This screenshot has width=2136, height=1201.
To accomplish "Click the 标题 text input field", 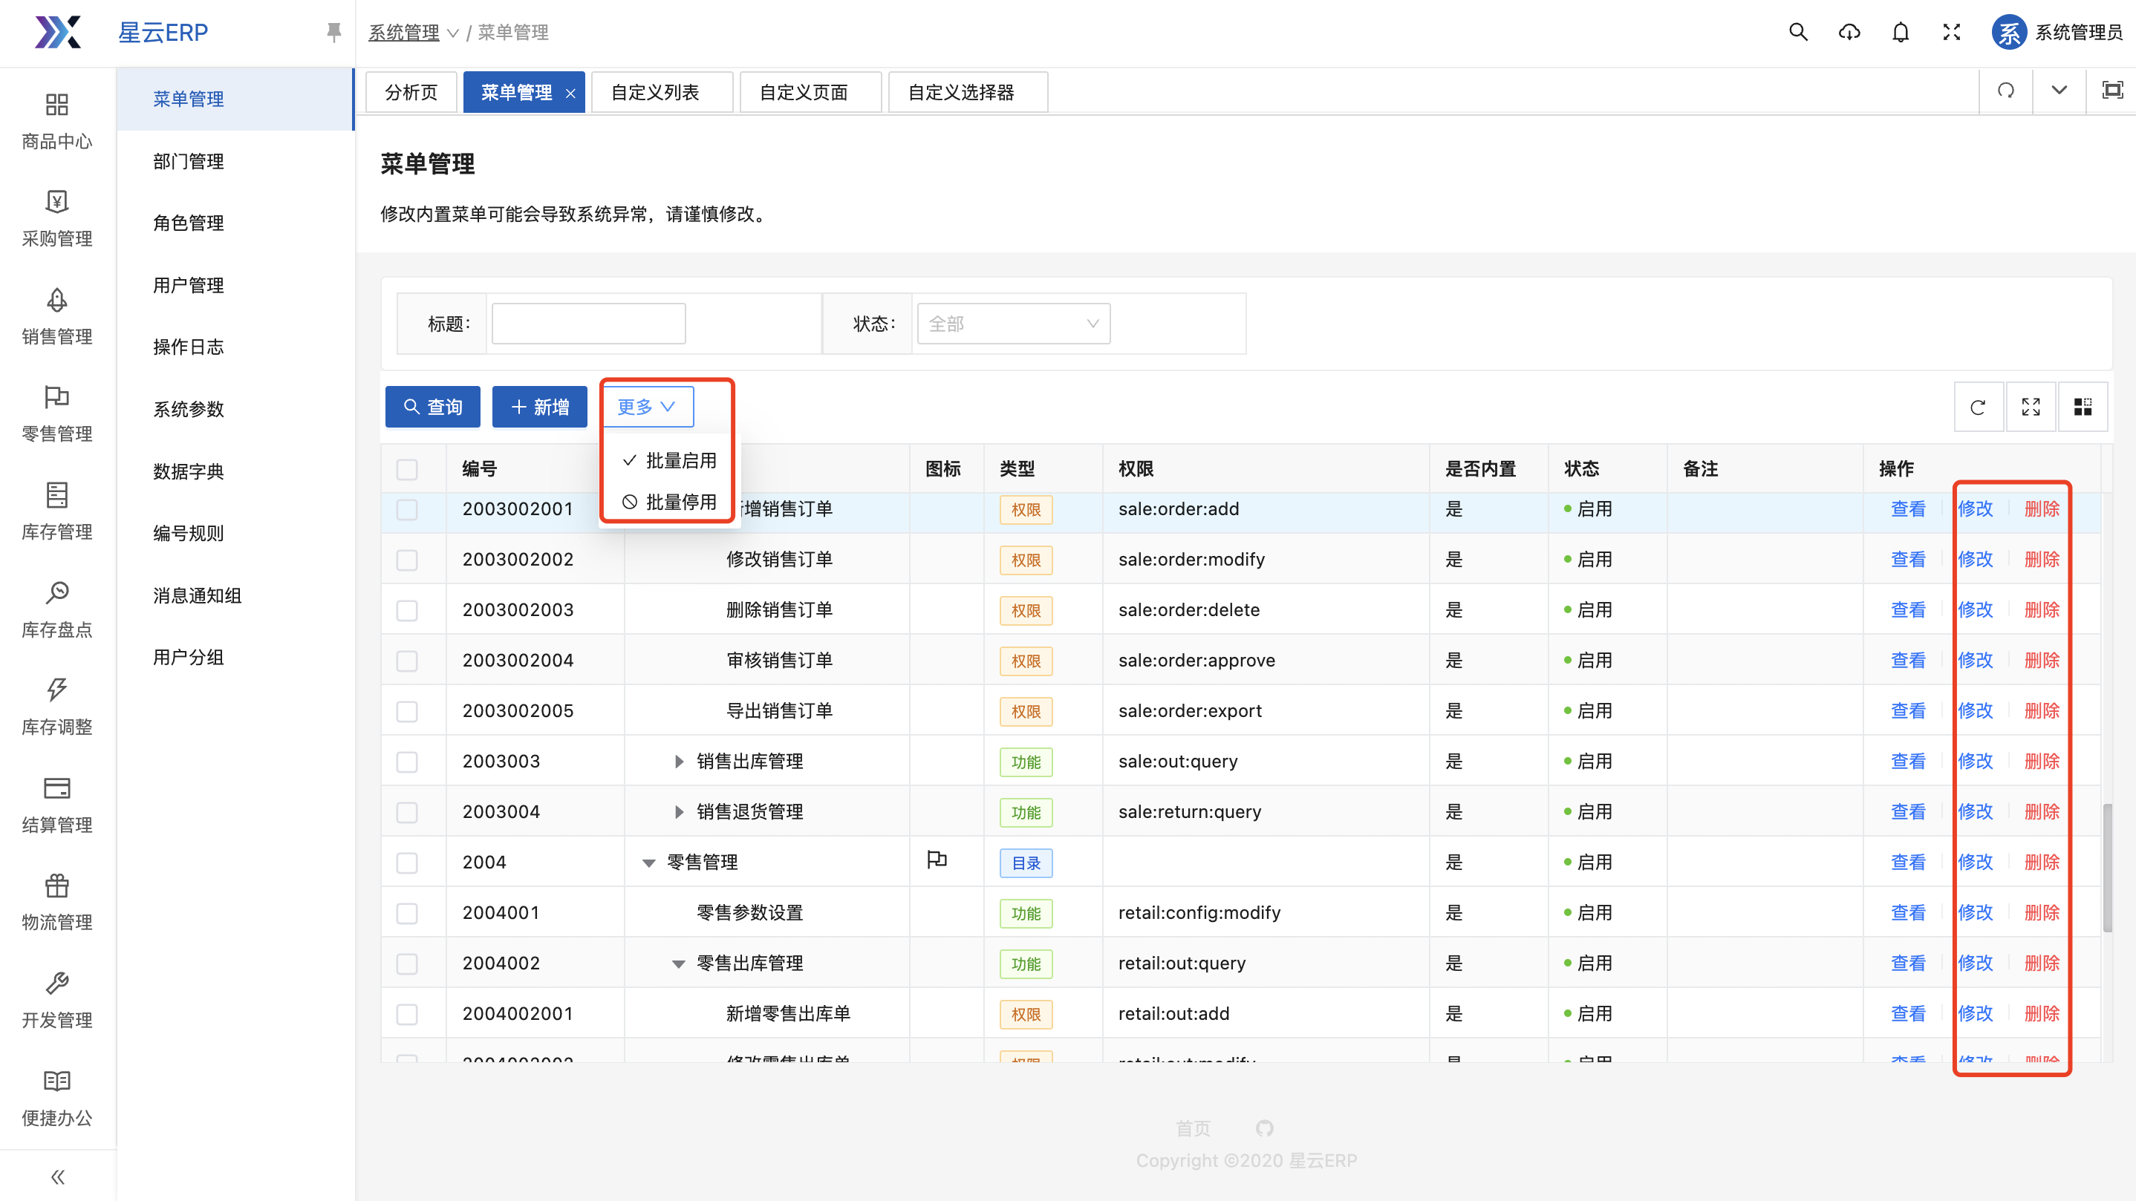I will [x=588, y=324].
